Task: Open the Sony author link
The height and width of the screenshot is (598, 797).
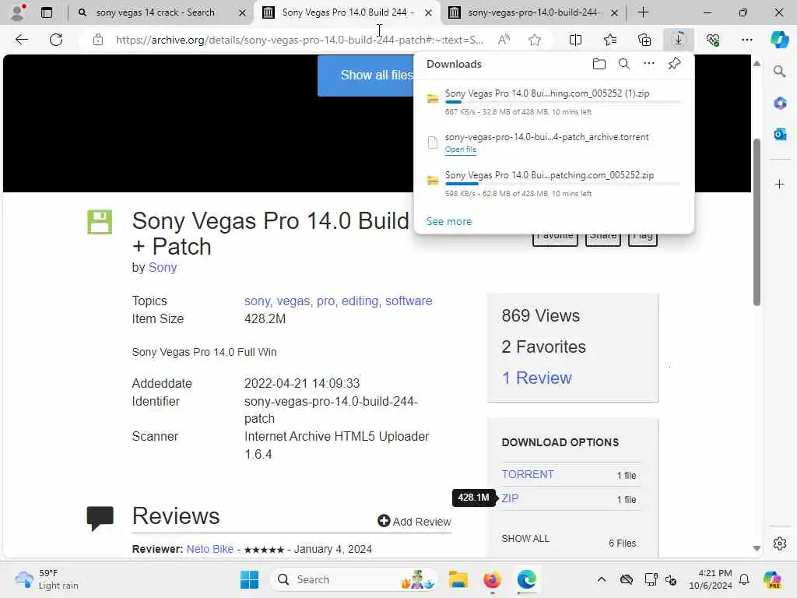Action: click(162, 268)
